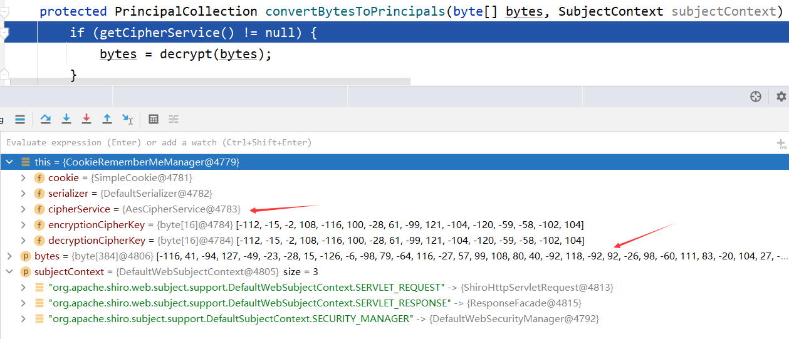Select the bytes = {byte[384]@4806} row

pyautogui.click(x=394, y=256)
